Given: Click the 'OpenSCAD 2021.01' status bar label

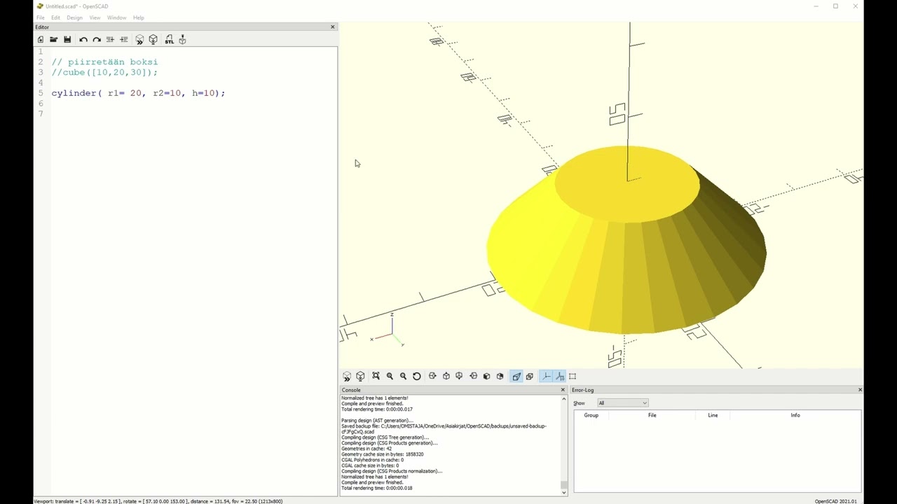Looking at the screenshot, I should pyautogui.click(x=835, y=501).
